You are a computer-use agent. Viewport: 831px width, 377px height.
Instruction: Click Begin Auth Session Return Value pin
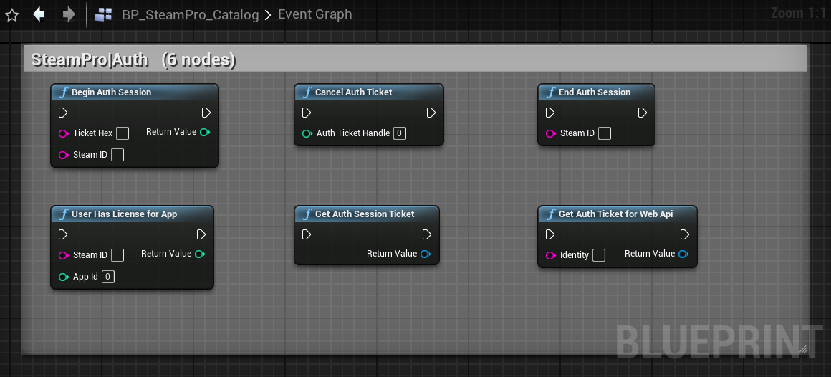205,132
